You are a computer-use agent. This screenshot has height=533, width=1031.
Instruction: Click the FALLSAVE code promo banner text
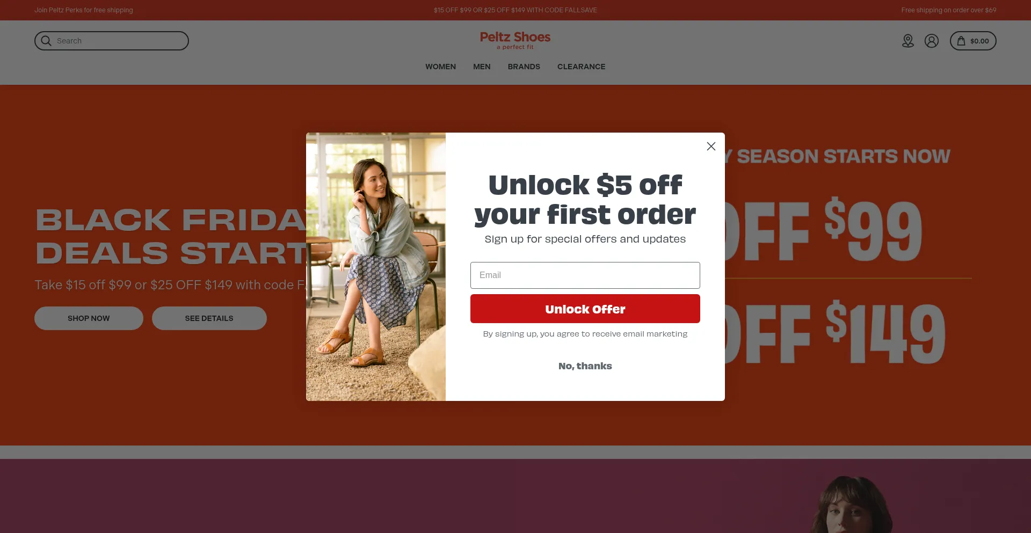[515, 10]
